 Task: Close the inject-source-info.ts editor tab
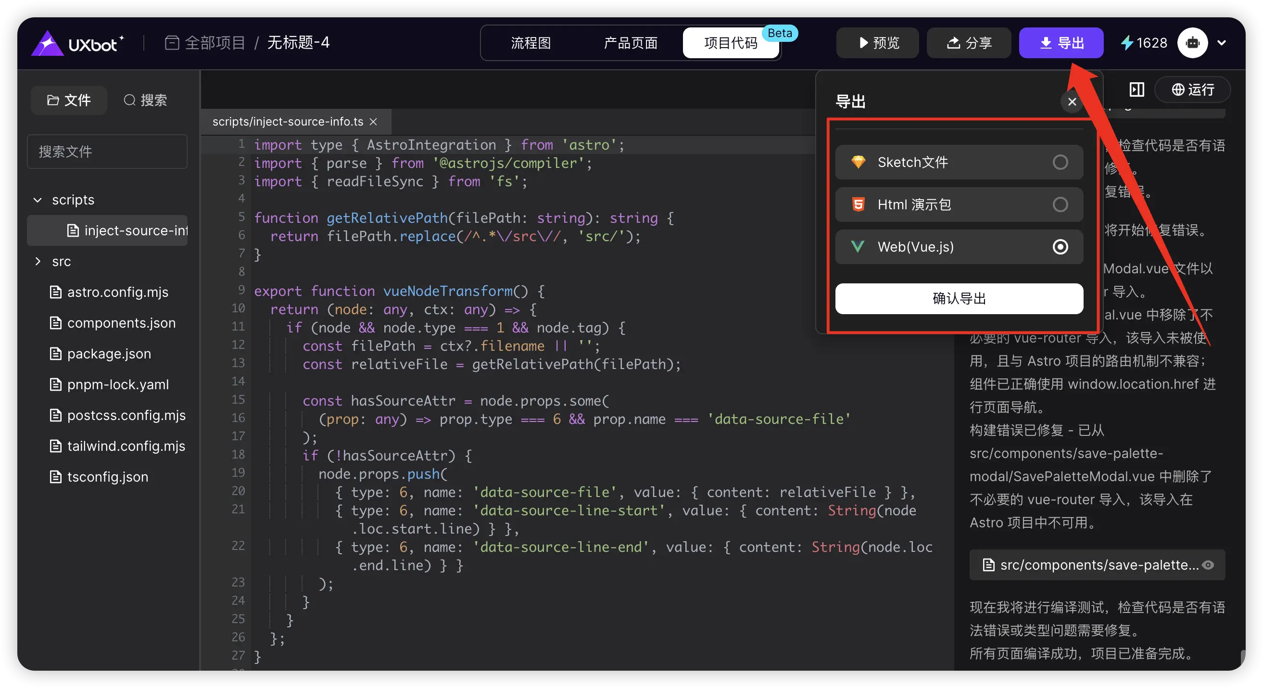(373, 122)
